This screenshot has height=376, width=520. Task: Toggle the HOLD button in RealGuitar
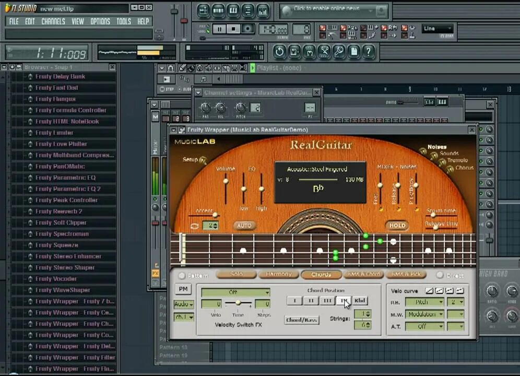point(397,225)
